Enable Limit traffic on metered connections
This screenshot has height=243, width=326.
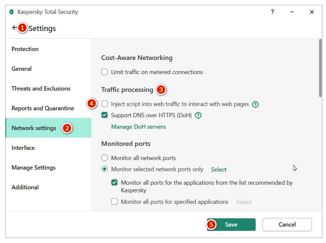105,72
